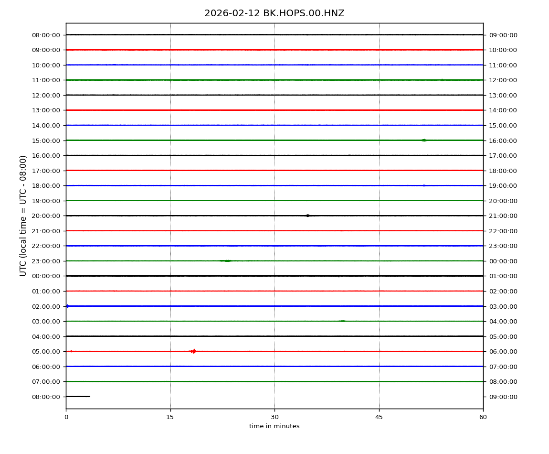549x454 pixels.
Task: Click the vertical UTC local time axis label
Action: [23, 216]
